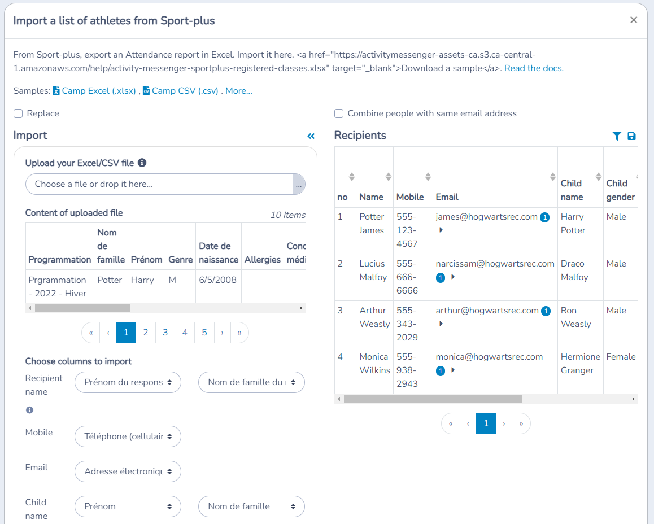Click badge 1 under monica@hogwartsrec.com

click(x=441, y=370)
